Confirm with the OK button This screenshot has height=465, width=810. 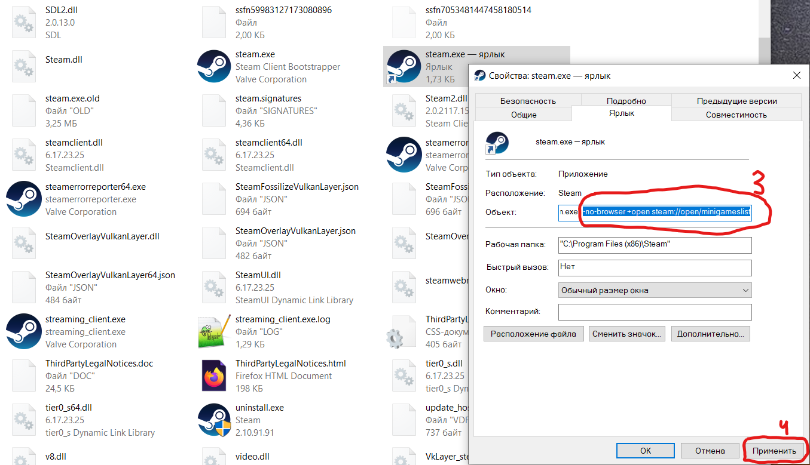coord(645,451)
